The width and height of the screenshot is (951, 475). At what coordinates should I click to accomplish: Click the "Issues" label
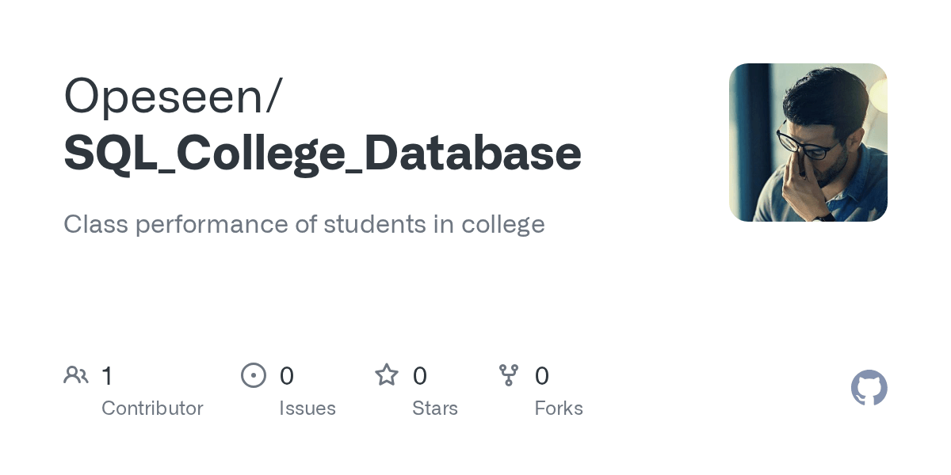[307, 408]
